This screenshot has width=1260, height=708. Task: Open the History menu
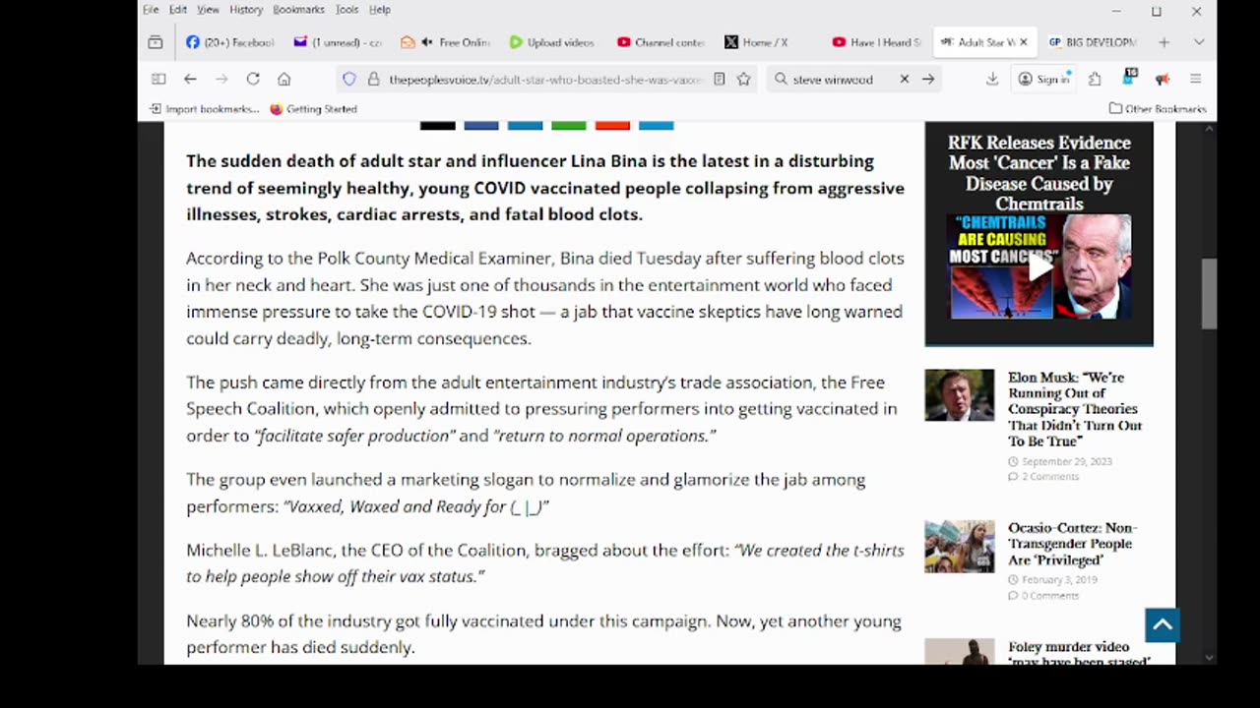pyautogui.click(x=246, y=9)
